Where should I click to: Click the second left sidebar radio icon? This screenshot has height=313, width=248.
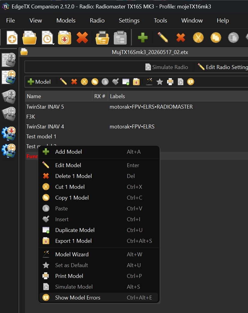[x=9, y=77]
